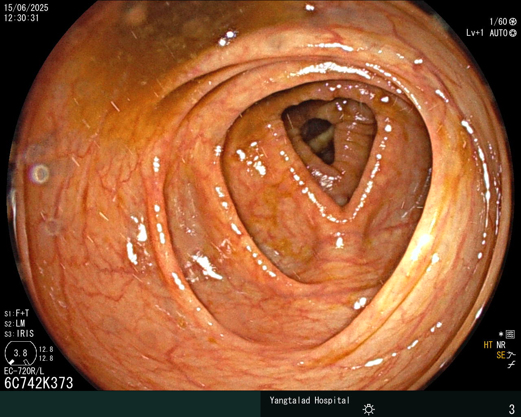This screenshot has width=521, height=417.
Task: Click the asterisk indicator near settings icon
Action: tap(501, 334)
